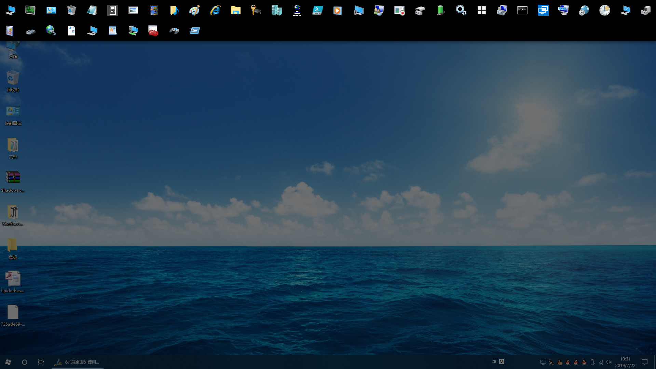Image resolution: width=656 pixels, height=369 pixels.
Task: Open Calculator from the top launcher bar
Action: click(x=112, y=10)
